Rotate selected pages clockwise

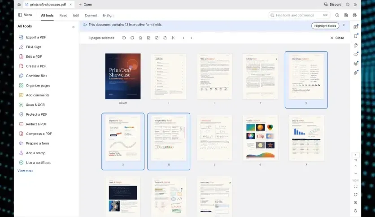click(132, 38)
